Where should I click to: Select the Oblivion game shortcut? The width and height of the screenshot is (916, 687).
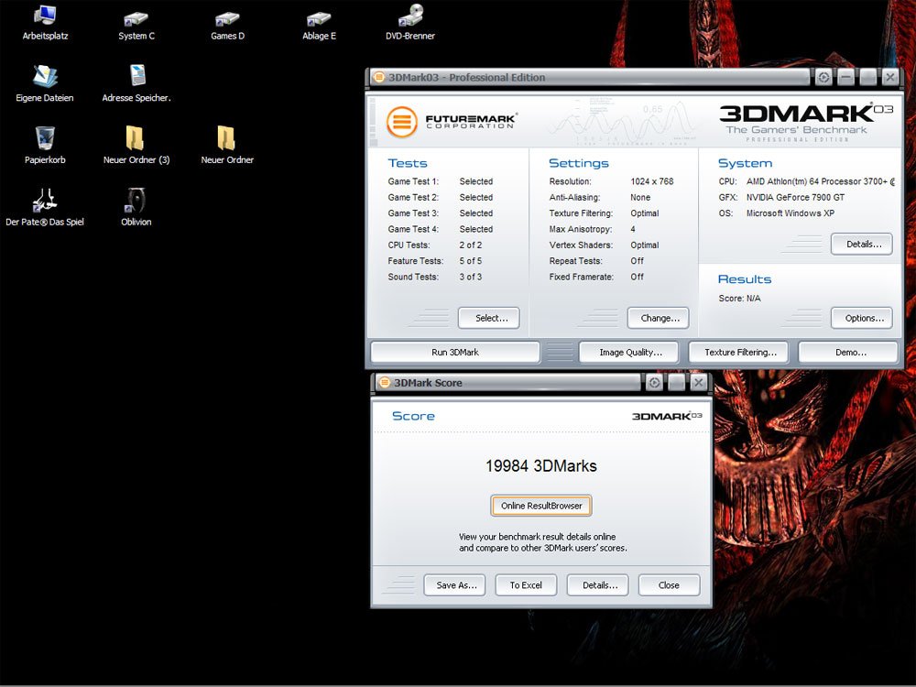136,208
